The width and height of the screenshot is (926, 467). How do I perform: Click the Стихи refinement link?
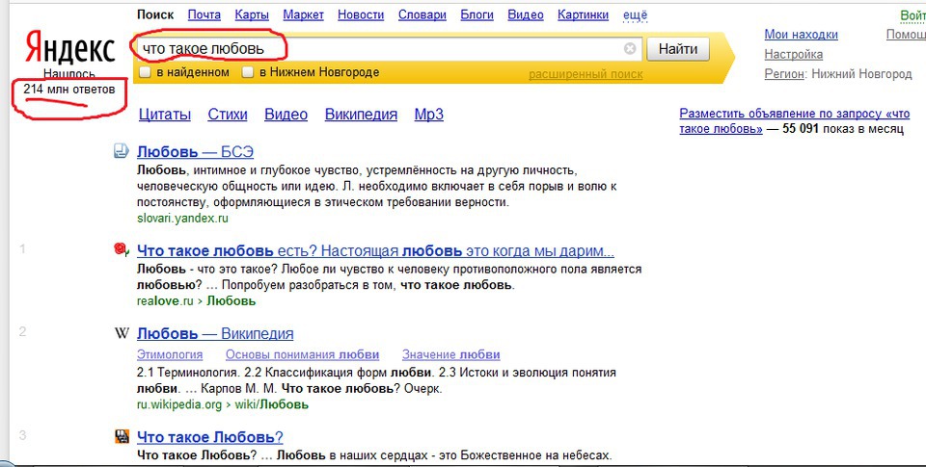[228, 115]
